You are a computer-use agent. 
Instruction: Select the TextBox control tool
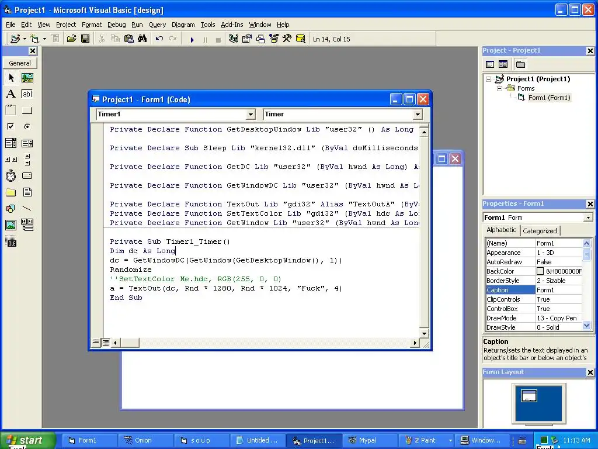coord(27,94)
